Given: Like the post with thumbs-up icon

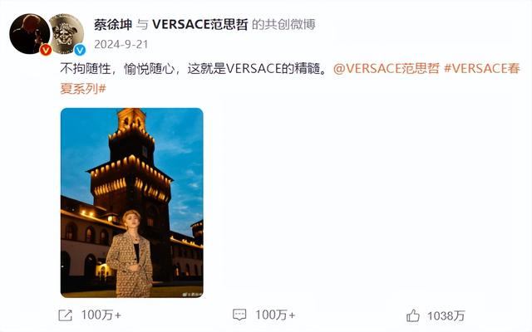Looking at the screenshot, I should [413, 315].
